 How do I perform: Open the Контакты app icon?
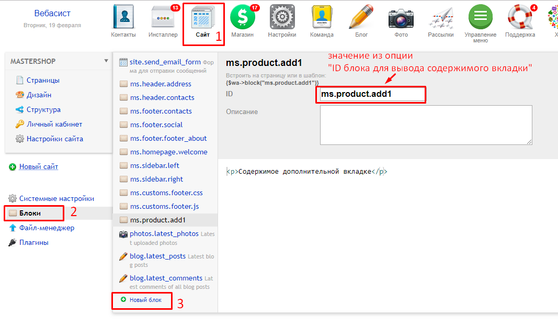pyautogui.click(x=123, y=18)
